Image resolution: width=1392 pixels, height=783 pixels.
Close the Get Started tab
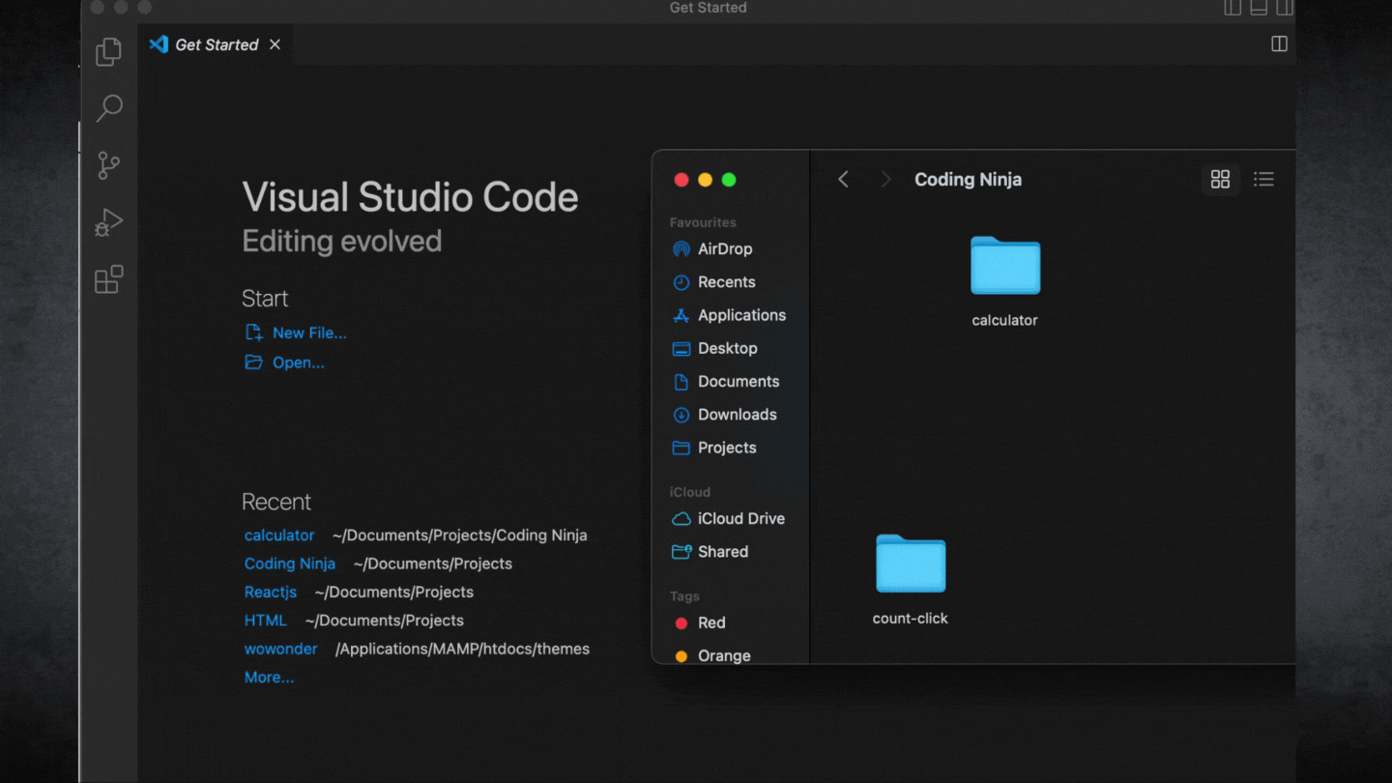275,44
